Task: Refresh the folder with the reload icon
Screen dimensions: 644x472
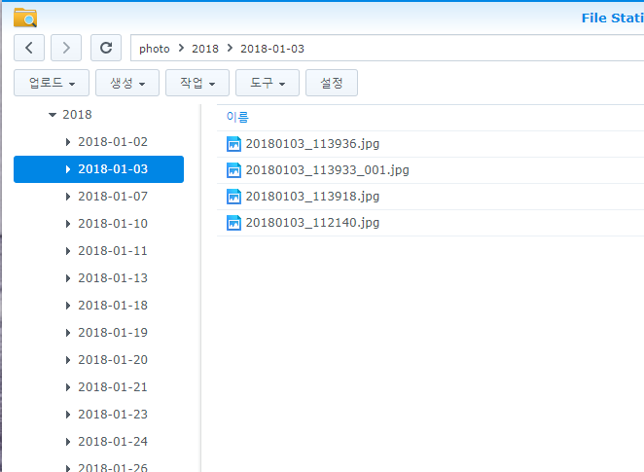Action: click(x=106, y=48)
